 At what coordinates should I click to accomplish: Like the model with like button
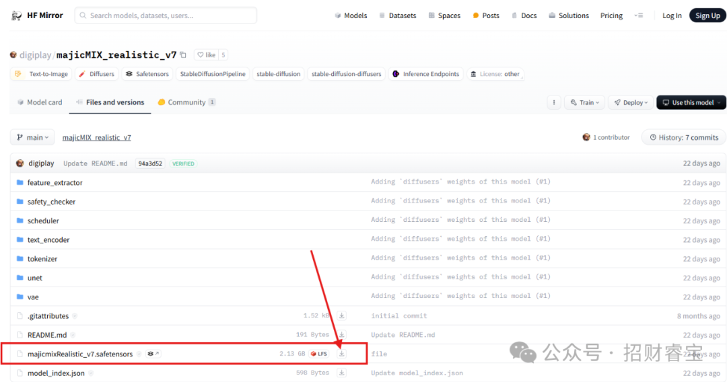point(207,54)
